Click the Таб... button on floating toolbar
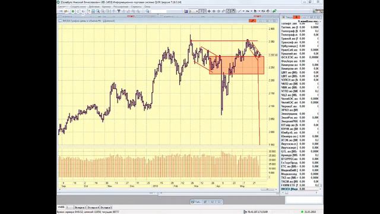This screenshot has width=380, height=214. pos(196,202)
